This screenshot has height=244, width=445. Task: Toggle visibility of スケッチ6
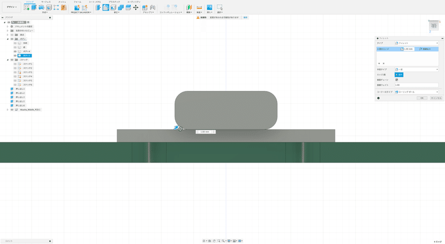point(15,85)
